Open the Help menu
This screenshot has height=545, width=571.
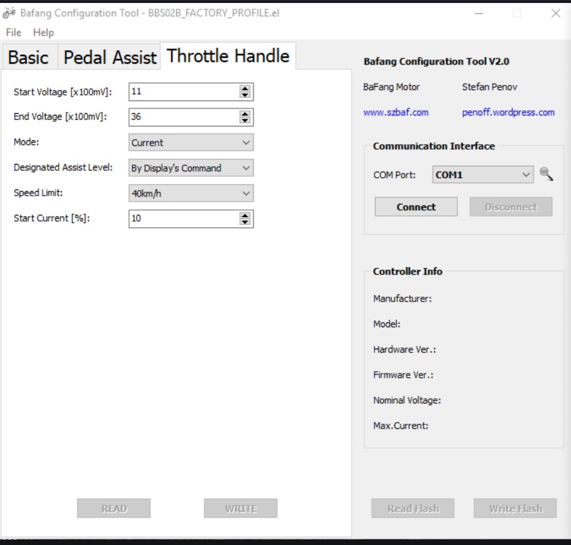tap(43, 32)
